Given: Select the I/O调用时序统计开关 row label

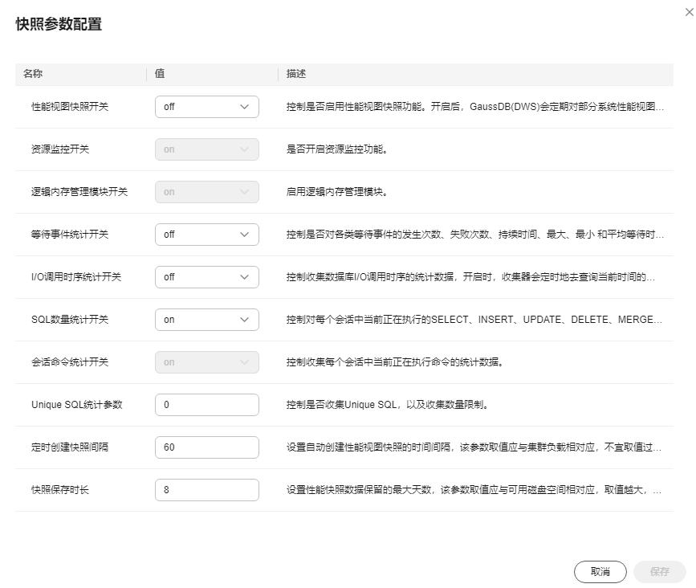Looking at the screenshot, I should (x=76, y=277).
